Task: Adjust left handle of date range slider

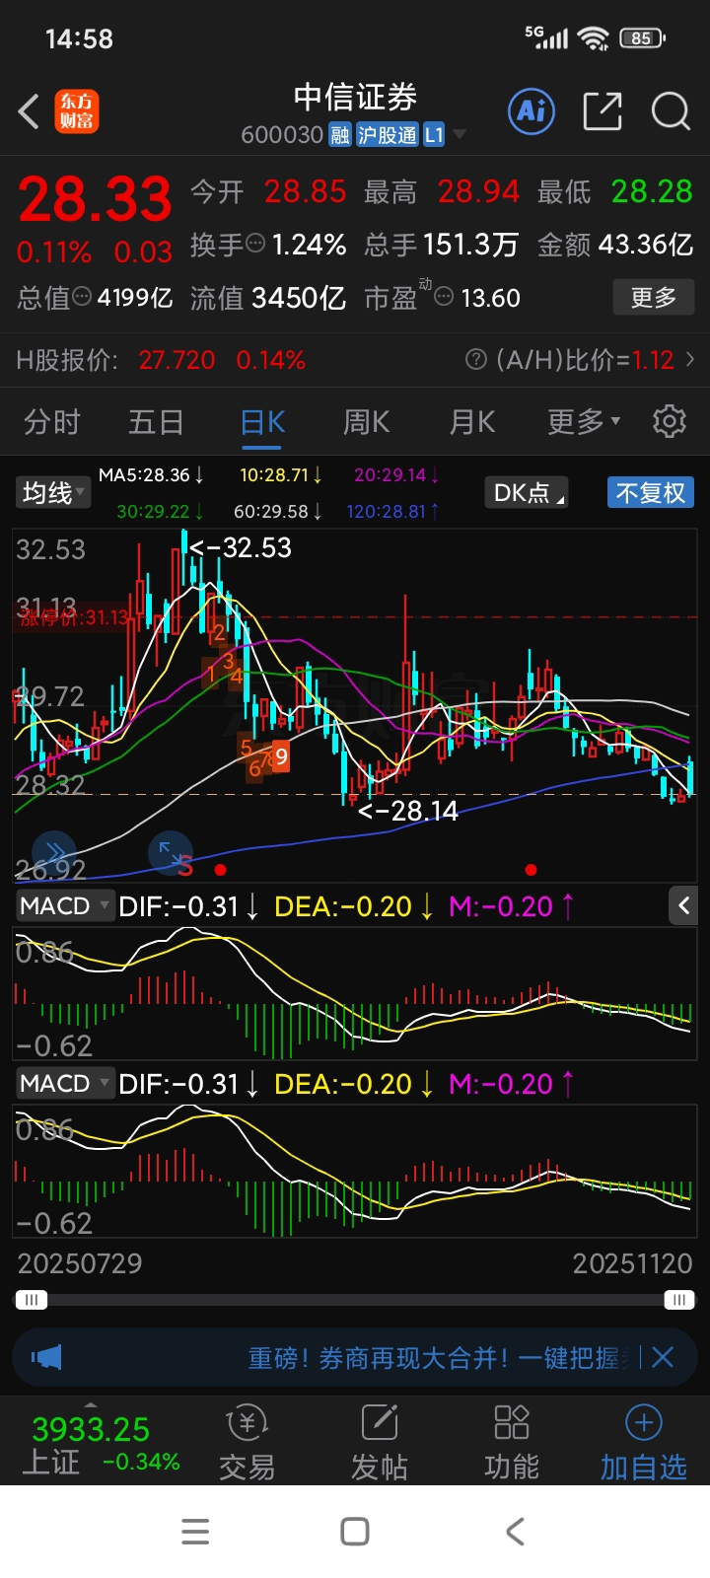Action: click(32, 1300)
